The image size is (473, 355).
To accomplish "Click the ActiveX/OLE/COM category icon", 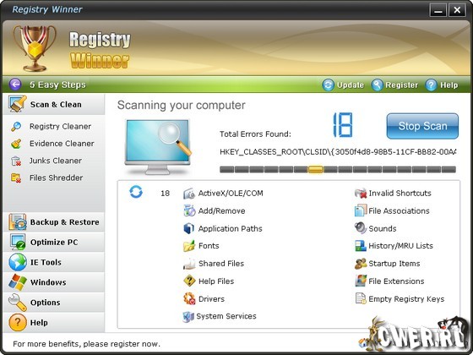I will (189, 194).
